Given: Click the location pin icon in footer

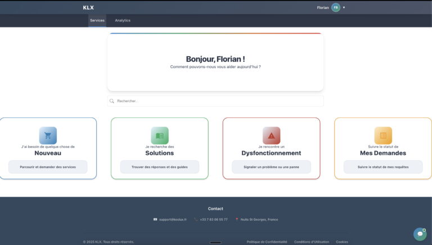Looking at the screenshot, I should [x=237, y=219].
